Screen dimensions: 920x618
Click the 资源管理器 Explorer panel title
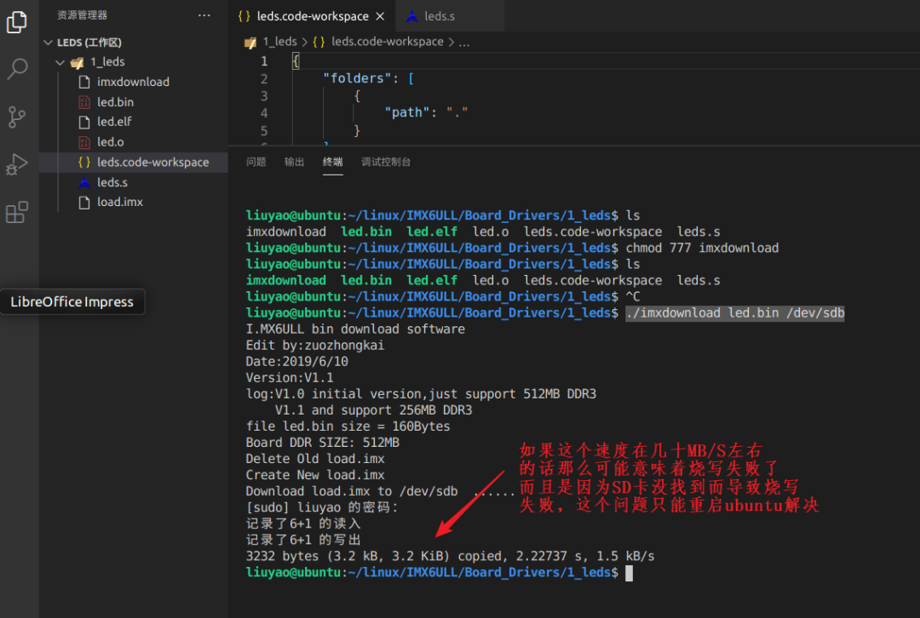point(82,15)
